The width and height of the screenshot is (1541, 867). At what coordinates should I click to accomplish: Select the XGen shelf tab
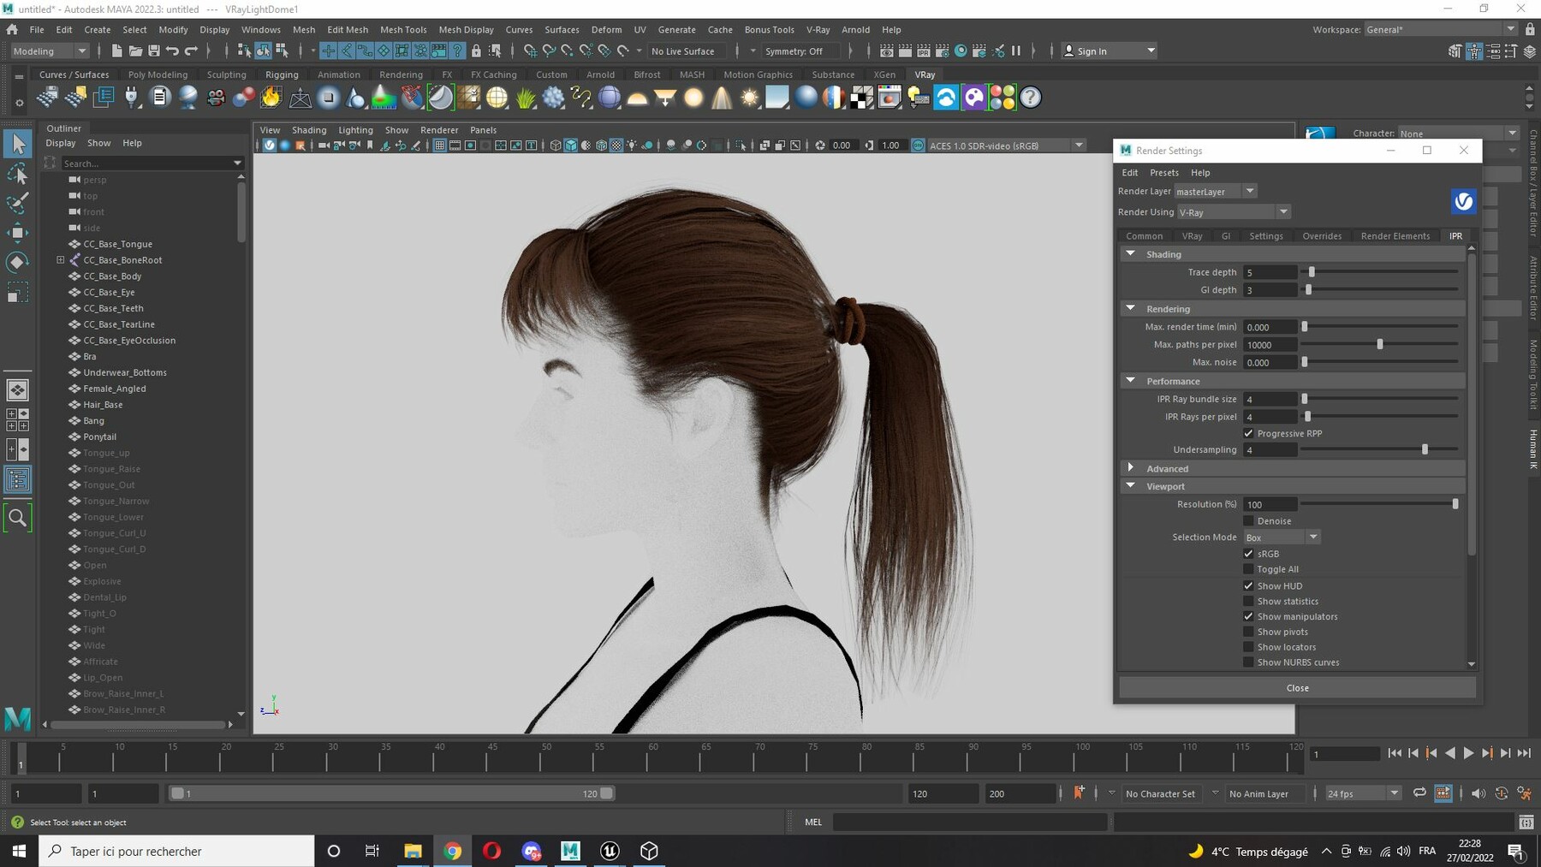click(x=884, y=74)
